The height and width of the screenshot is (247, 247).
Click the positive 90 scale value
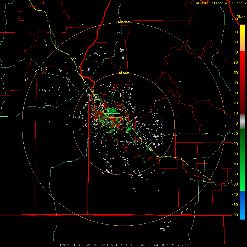click(236, 32)
